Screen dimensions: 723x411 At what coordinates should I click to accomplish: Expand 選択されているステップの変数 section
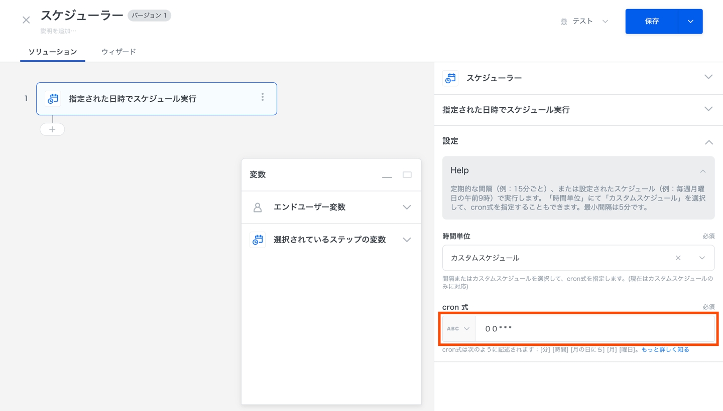pyautogui.click(x=407, y=240)
